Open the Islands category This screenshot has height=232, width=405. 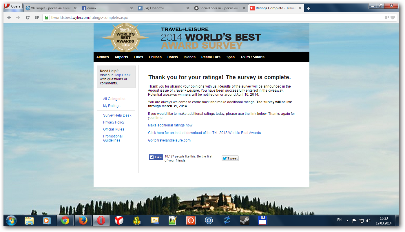(x=189, y=57)
